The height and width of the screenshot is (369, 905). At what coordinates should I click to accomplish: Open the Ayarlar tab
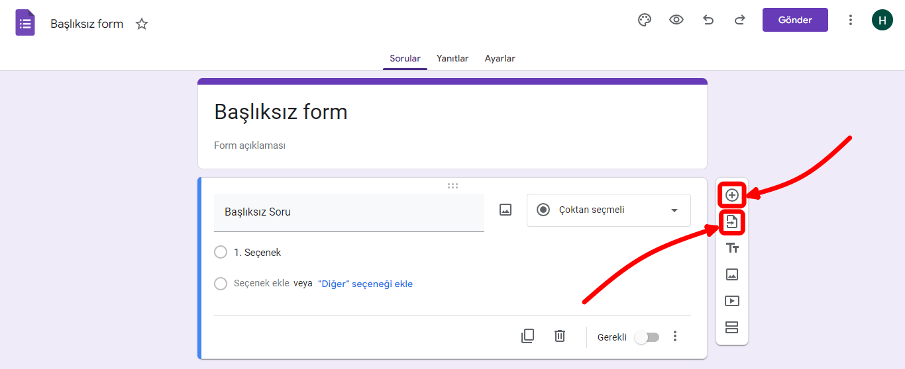click(x=500, y=58)
